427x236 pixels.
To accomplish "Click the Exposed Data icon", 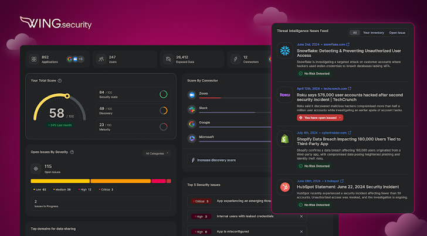I will coord(168,59).
